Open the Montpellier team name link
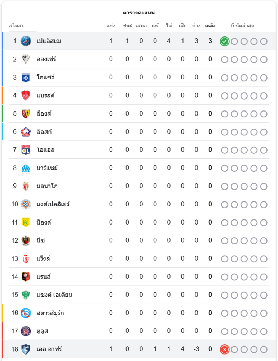 click(x=53, y=204)
